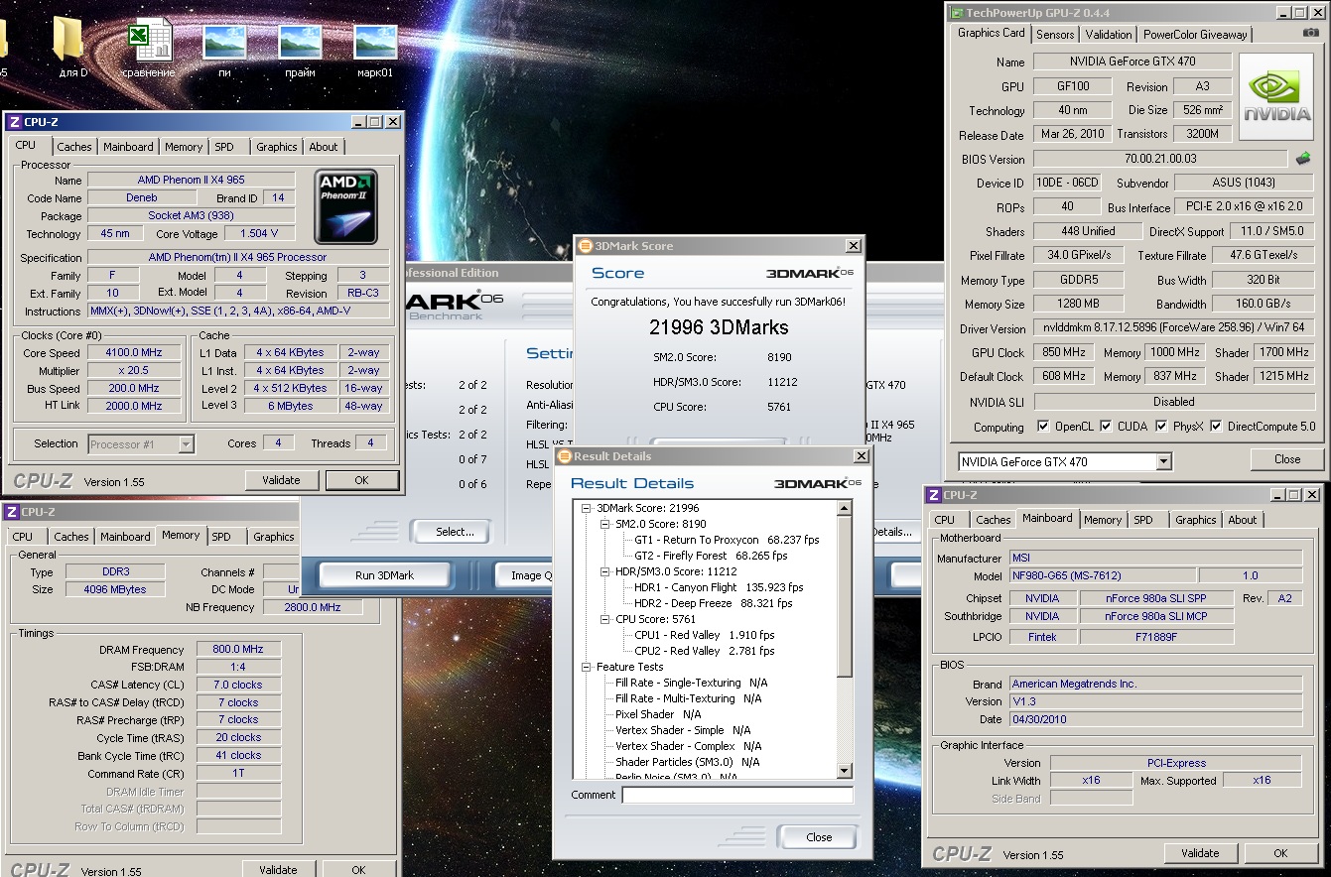Image resolution: width=1331 pixels, height=877 pixels.
Task: Open Caches tab in the CPU-Z Memory window
Action: tap(71, 536)
